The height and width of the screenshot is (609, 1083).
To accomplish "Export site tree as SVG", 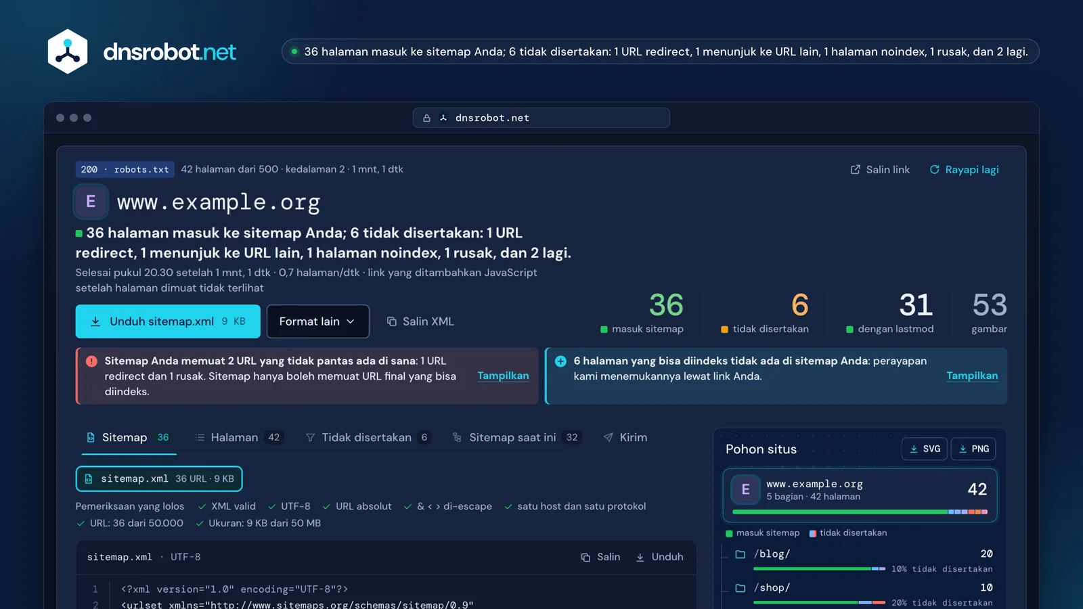I will coord(925,449).
